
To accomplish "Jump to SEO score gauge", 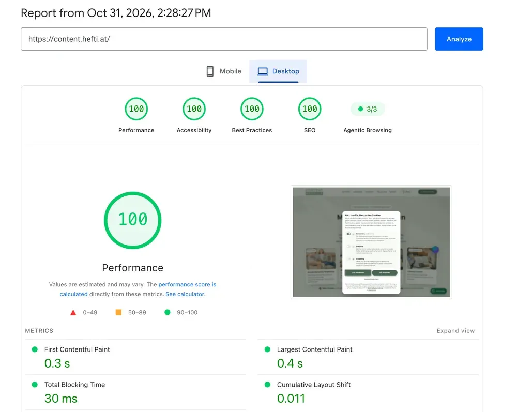I will (x=310, y=109).
